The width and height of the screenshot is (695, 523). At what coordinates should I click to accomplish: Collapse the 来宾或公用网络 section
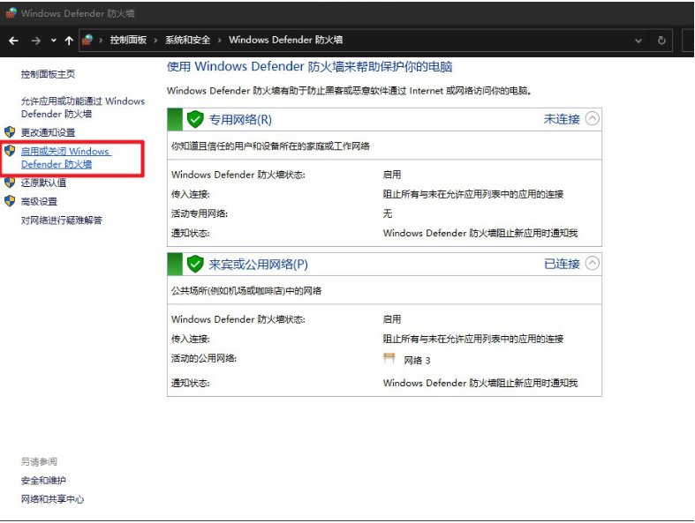[593, 263]
